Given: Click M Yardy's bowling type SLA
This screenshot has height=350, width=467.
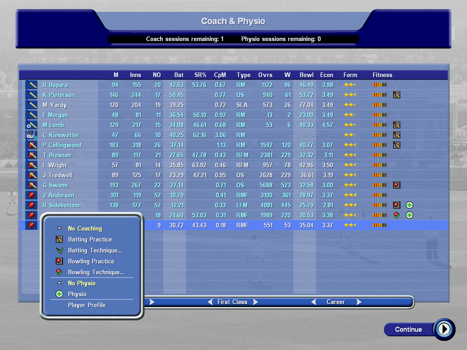Looking at the screenshot, I should [x=242, y=105].
